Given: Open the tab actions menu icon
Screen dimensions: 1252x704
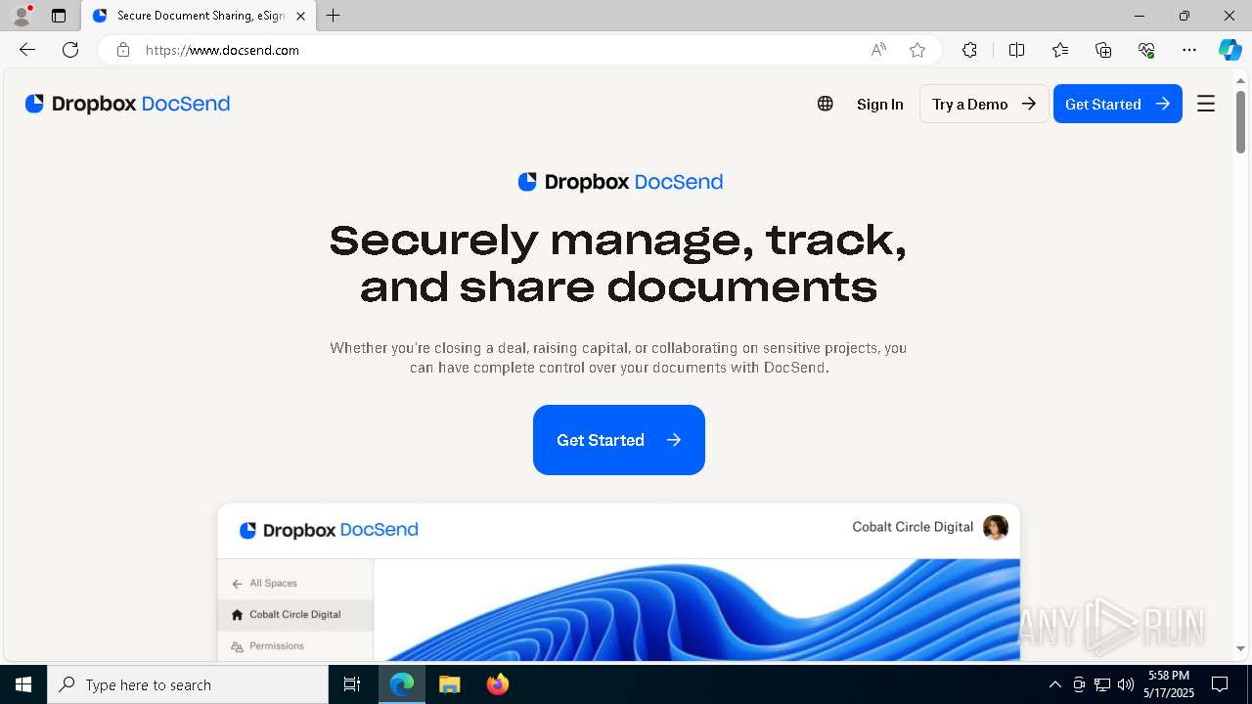Looking at the screenshot, I should 59,16.
